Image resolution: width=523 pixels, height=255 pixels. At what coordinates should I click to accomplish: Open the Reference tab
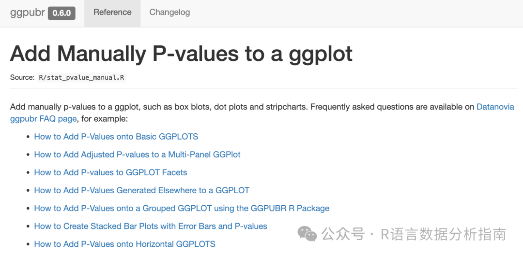click(112, 13)
